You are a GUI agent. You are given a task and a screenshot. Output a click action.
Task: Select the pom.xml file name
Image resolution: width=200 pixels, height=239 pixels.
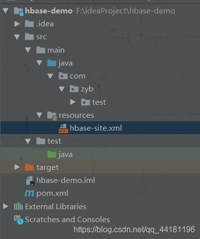tap(52, 193)
